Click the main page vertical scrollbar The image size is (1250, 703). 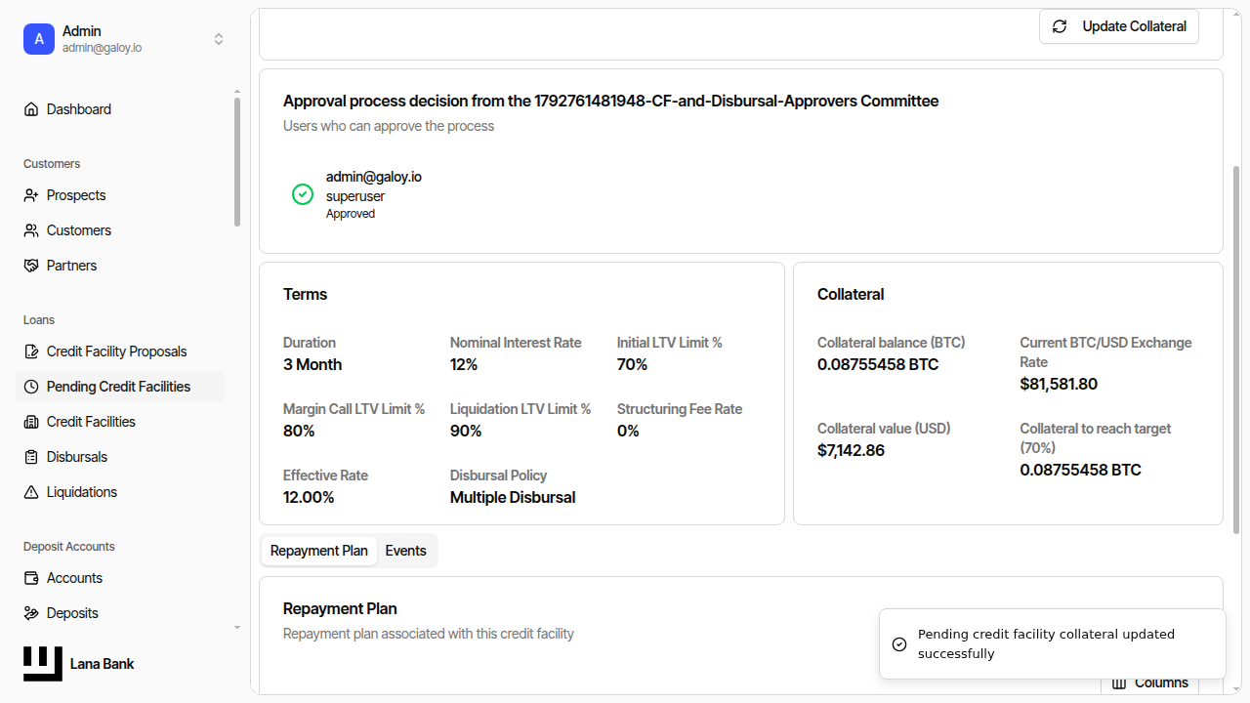click(1236, 350)
